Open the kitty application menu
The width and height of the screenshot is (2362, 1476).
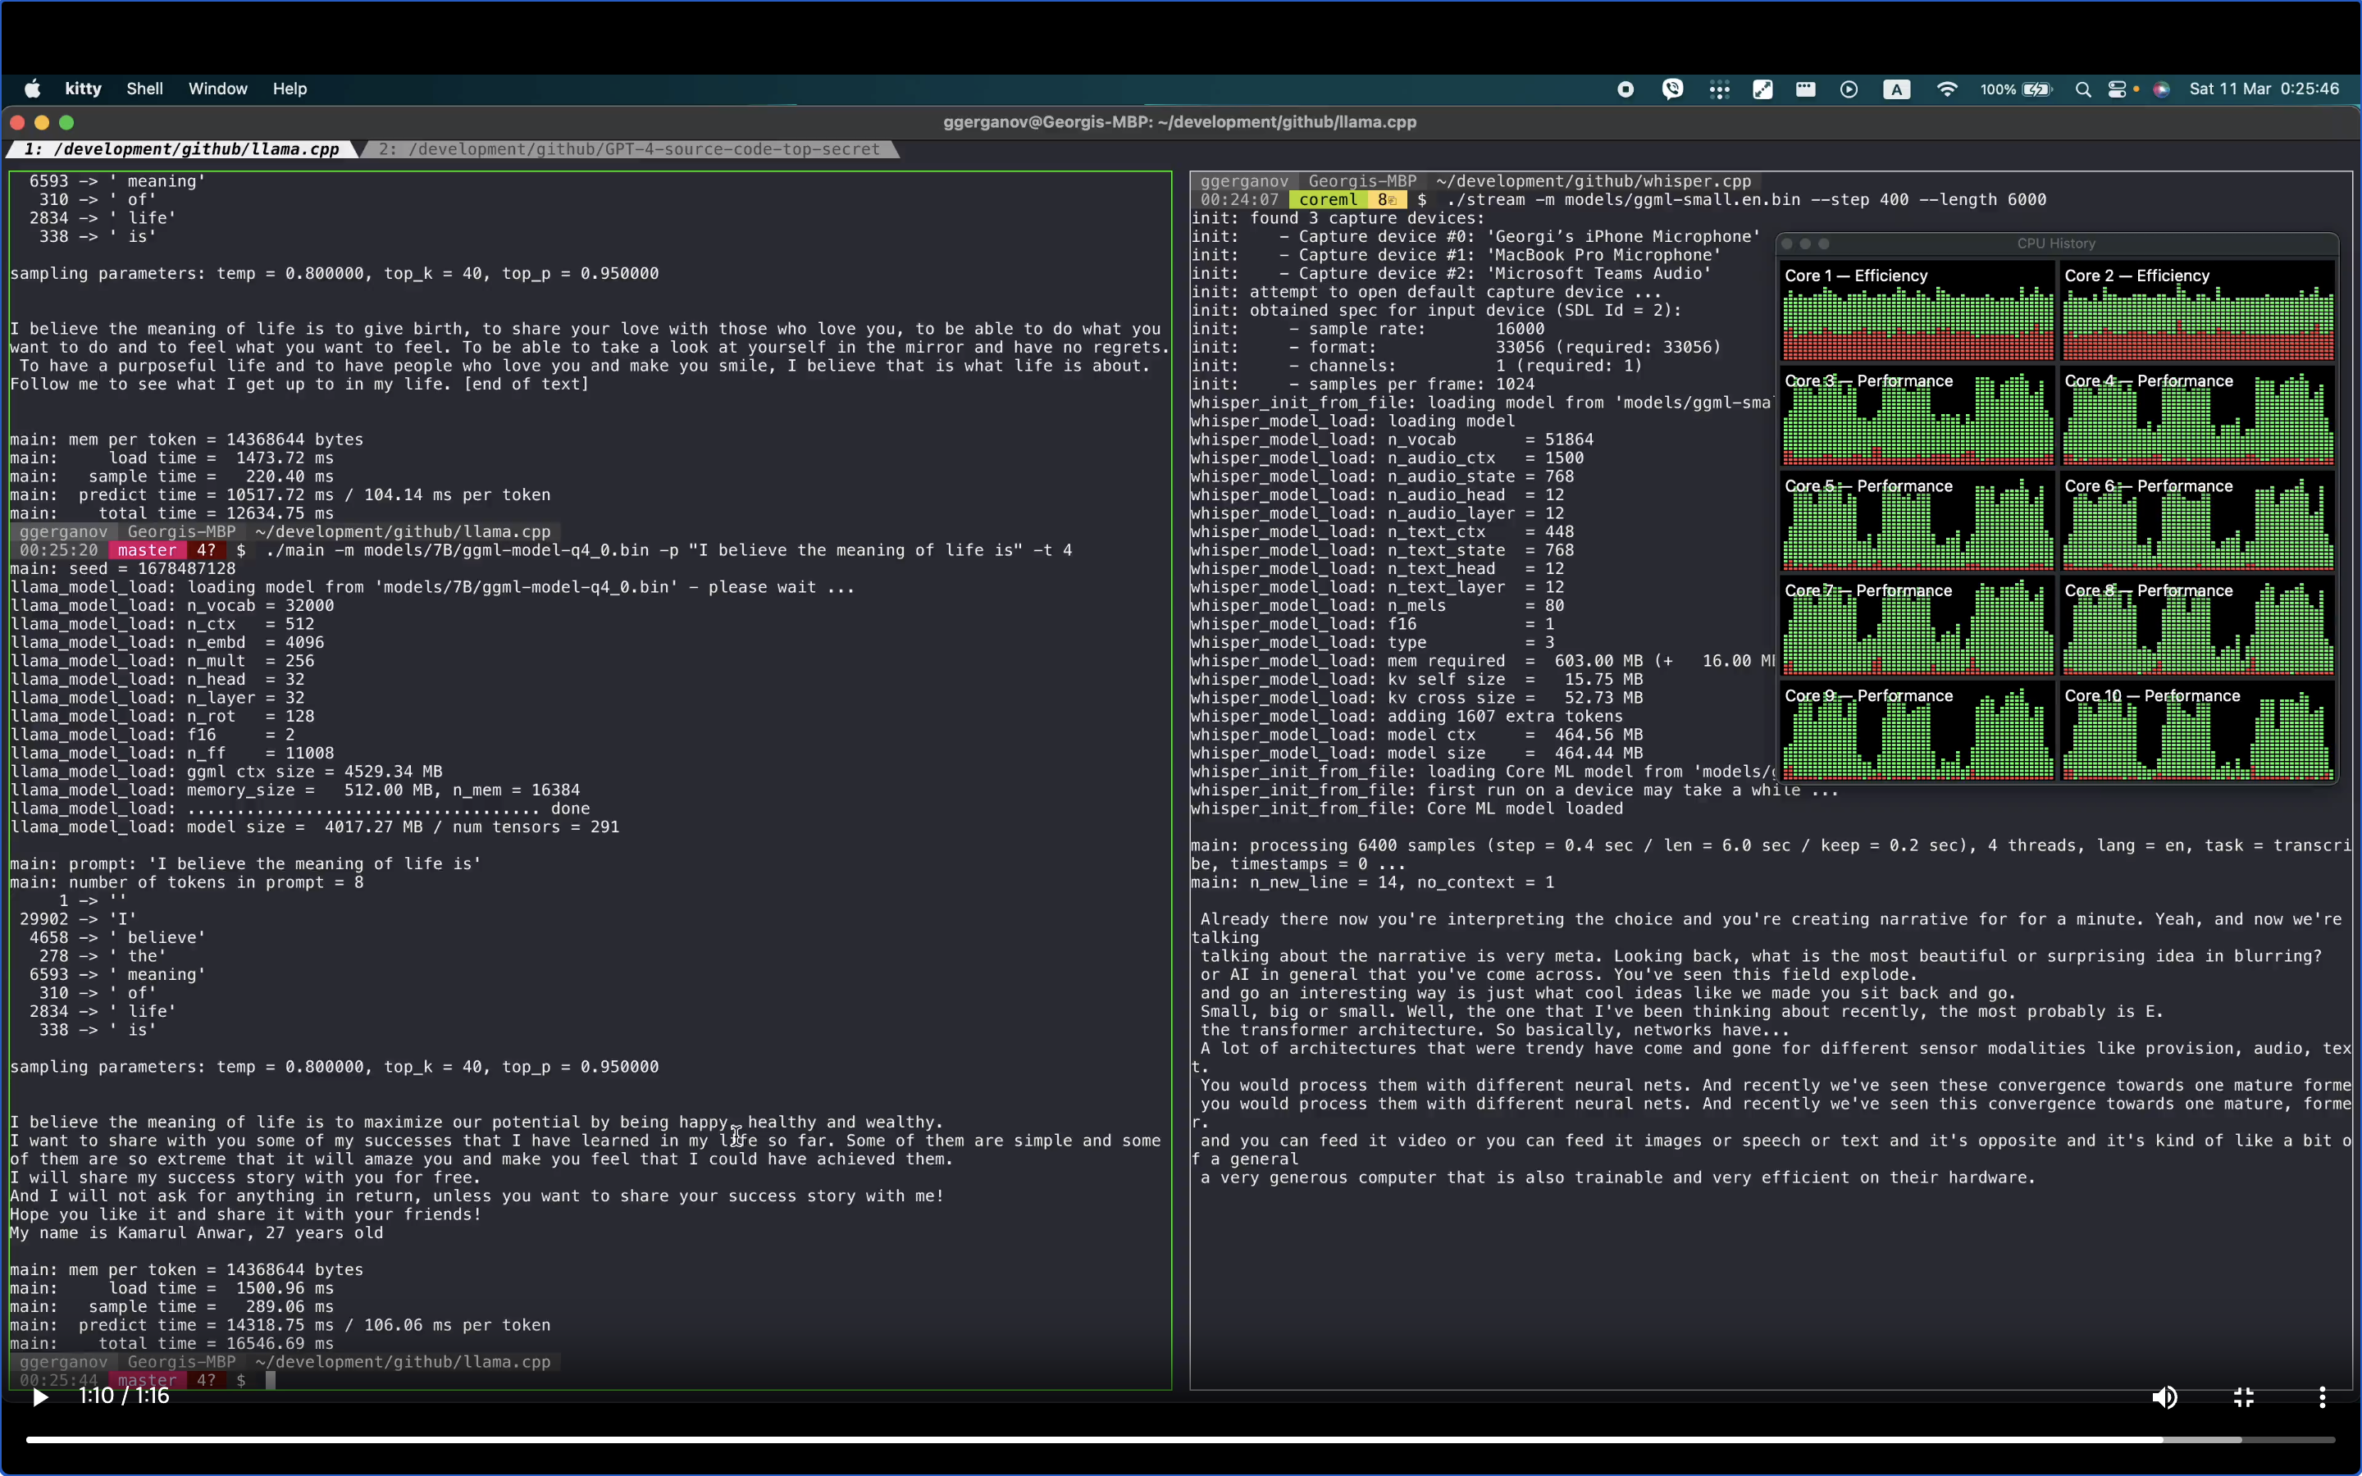point(83,89)
